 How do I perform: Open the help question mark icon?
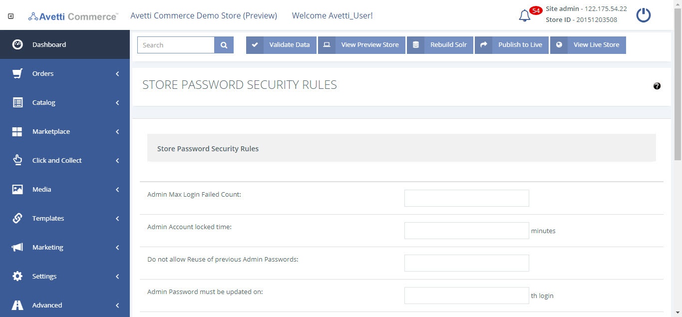657,86
